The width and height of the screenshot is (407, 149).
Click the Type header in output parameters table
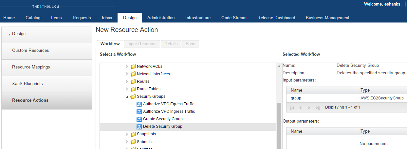(381, 131)
